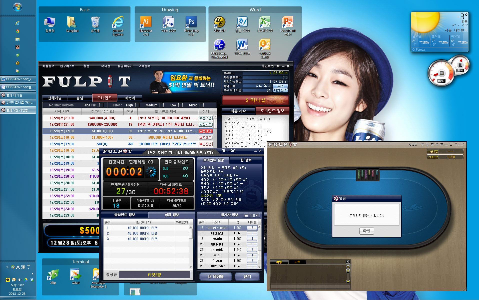Open Word 2010 desktop shortcut
The image size is (479, 300).
242,47
